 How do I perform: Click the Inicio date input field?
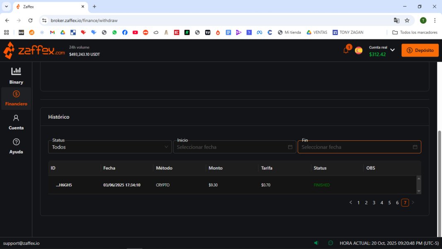pos(230,147)
